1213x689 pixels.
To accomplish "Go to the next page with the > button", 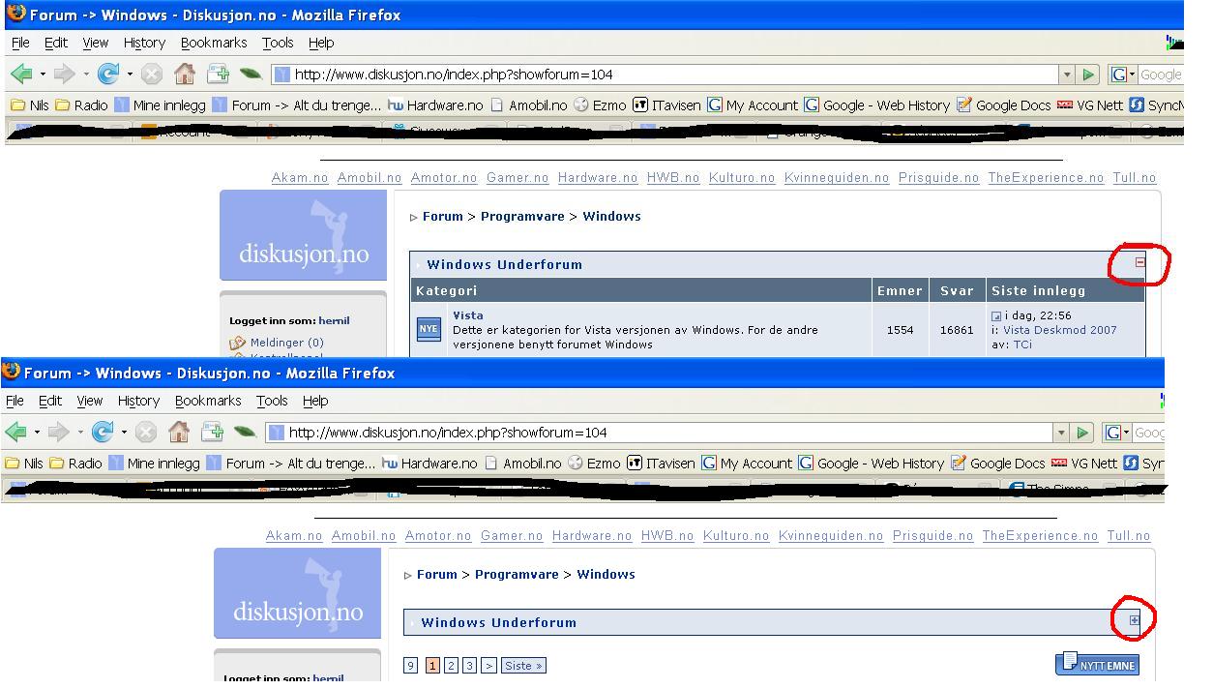I will 488,666.
